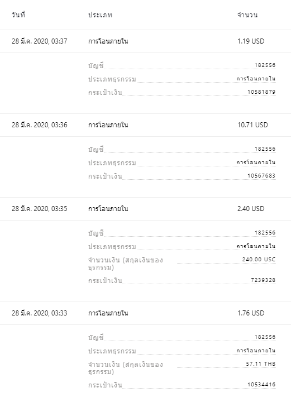Image resolution: width=291 pixels, height=402 pixels.
Task: Click the จำนวน column header
Action: tap(247, 15)
